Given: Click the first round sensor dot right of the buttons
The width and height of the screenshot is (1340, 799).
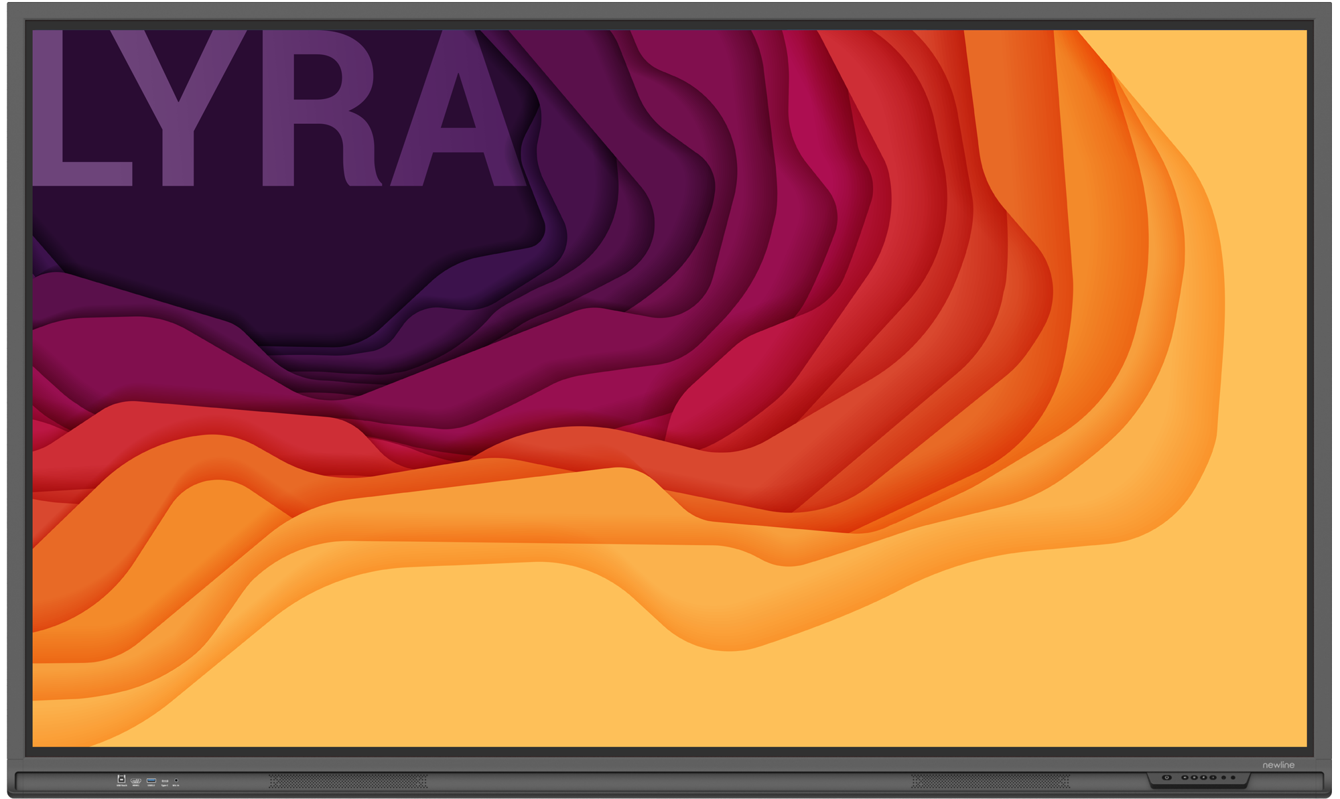Looking at the screenshot, I should click(1223, 778).
